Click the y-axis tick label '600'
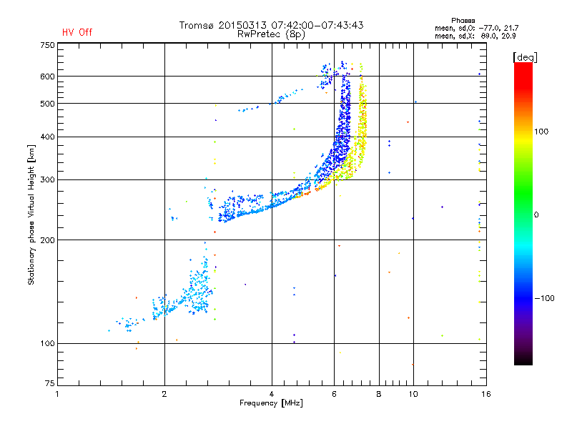Image resolution: width=572 pixels, height=429 pixels. tap(47, 77)
